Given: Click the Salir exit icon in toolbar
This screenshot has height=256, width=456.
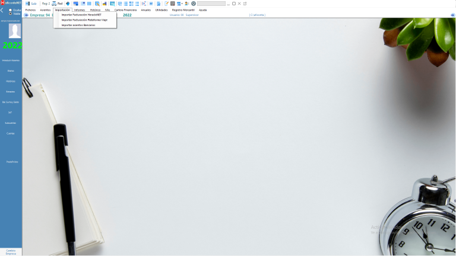Looking at the screenshot, I should 28,4.
